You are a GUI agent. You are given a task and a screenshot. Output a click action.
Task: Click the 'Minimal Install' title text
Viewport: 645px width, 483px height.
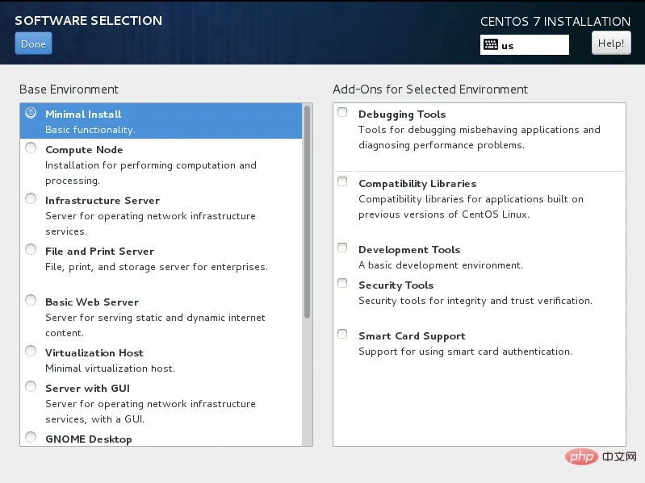click(83, 115)
